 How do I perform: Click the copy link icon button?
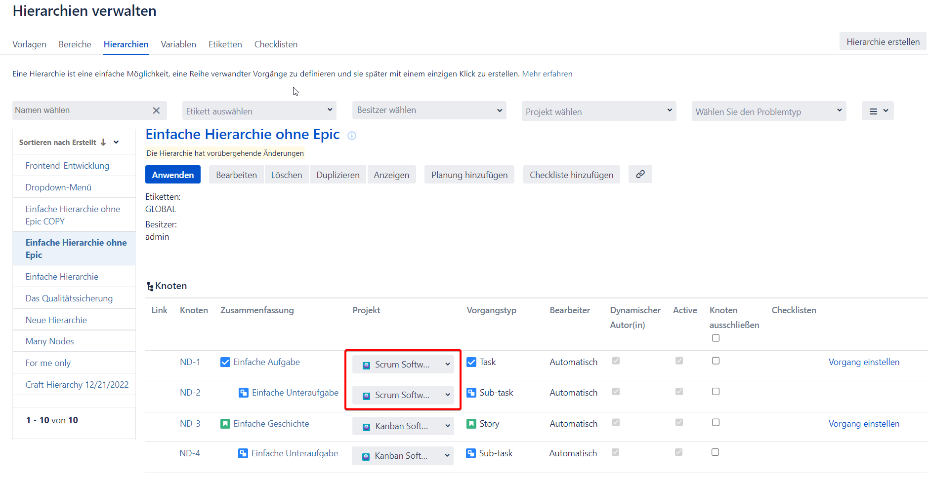point(640,174)
